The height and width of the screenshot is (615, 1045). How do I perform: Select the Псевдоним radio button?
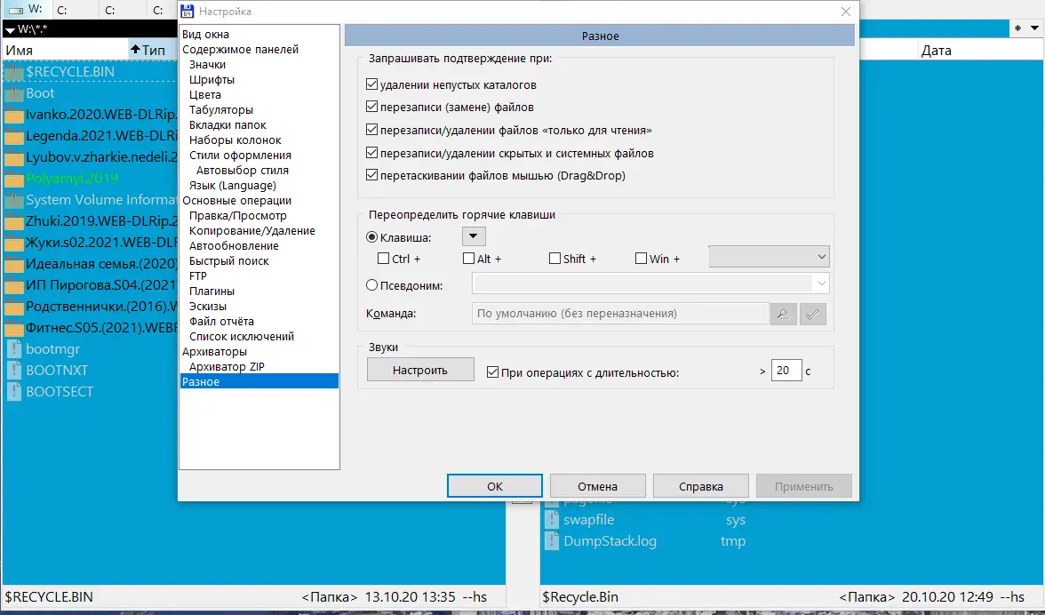tap(374, 284)
